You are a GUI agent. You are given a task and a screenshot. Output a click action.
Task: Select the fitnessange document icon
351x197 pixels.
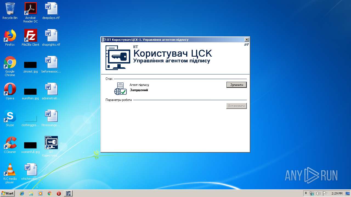51,118
